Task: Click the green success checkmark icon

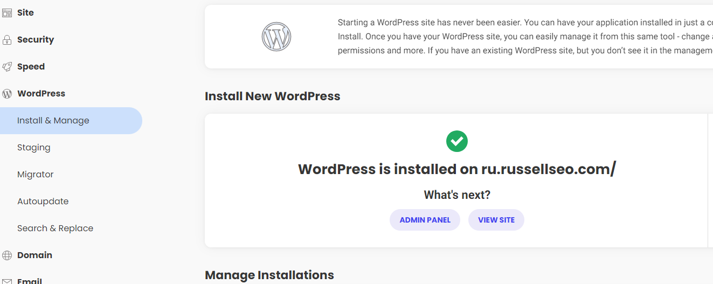Action: [457, 141]
